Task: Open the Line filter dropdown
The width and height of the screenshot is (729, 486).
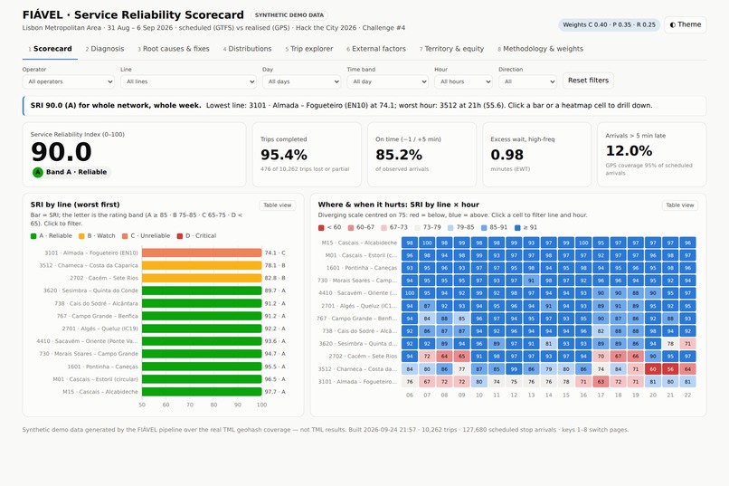Action: (188, 81)
